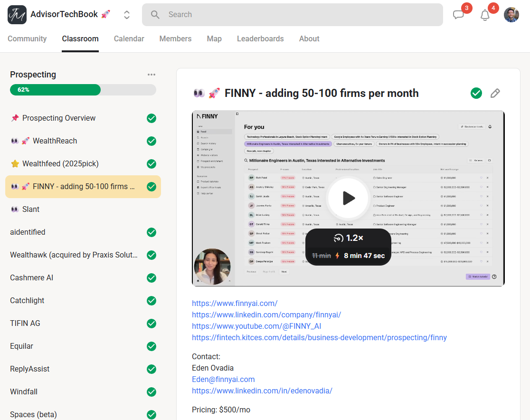The width and height of the screenshot is (530, 420).
Task: Toggle completion check for ReplyAssist
Action: (151, 369)
